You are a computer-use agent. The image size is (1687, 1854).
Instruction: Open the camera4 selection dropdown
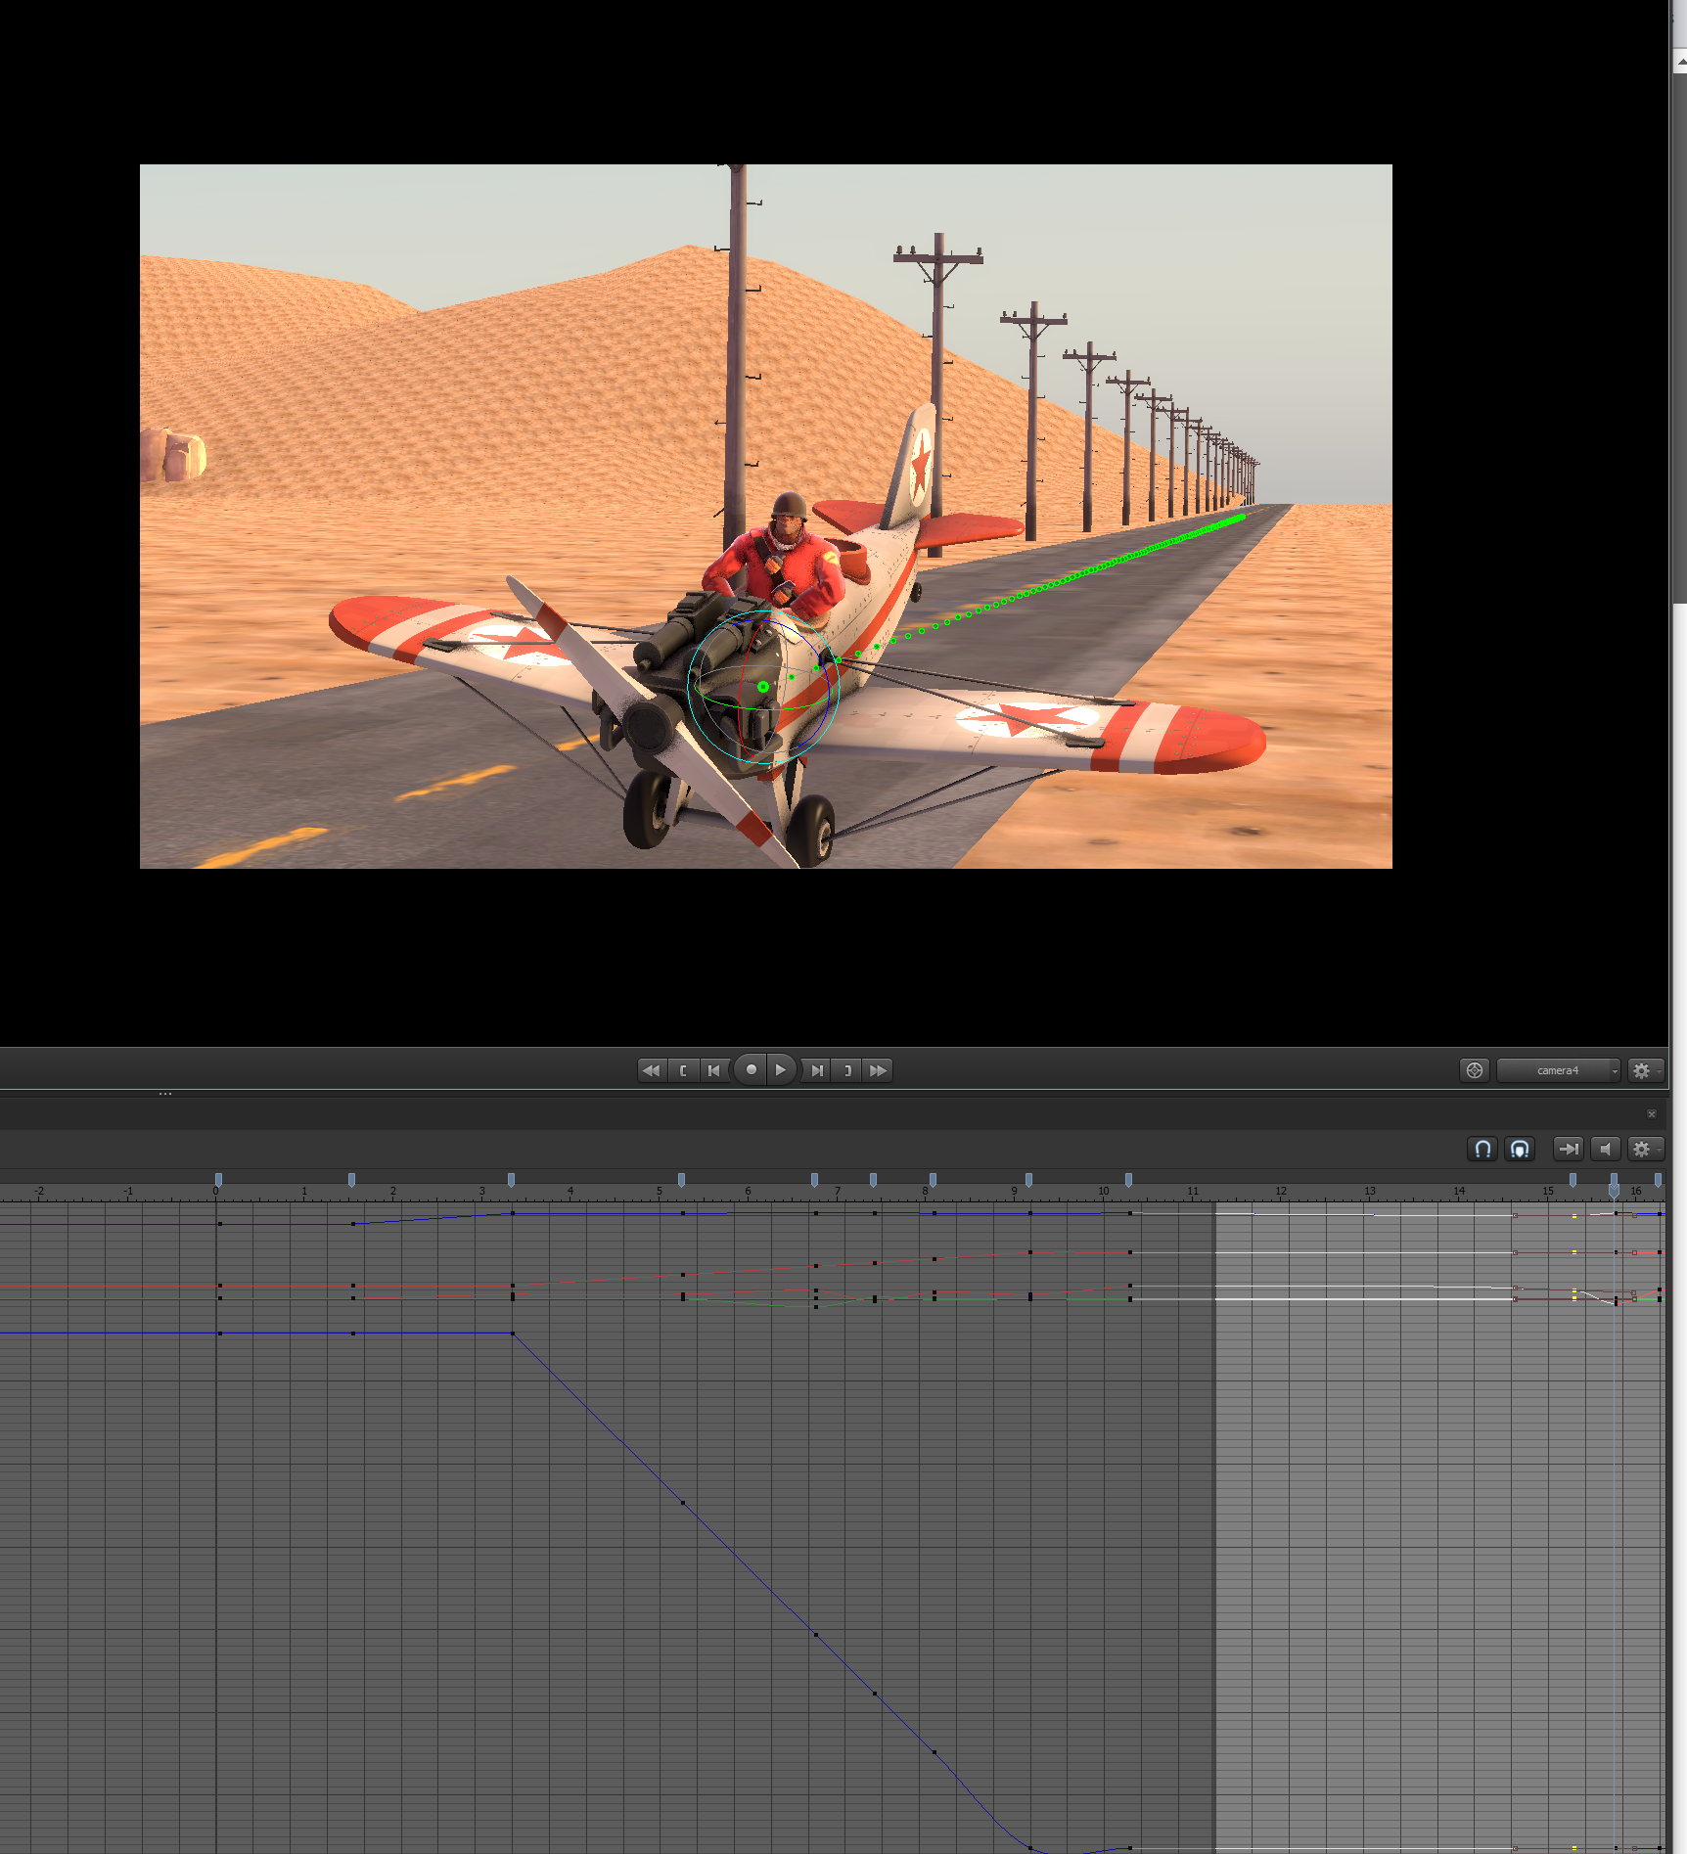[1558, 1069]
